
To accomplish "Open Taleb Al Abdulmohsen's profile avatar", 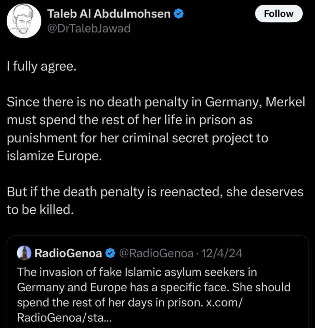I will click(24, 21).
